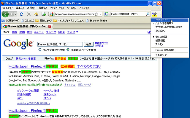Image resolution: width=190 pixels, height=118 pixels.
Task: Click the highlighter pen toolbar icon
Action: pos(154,14)
